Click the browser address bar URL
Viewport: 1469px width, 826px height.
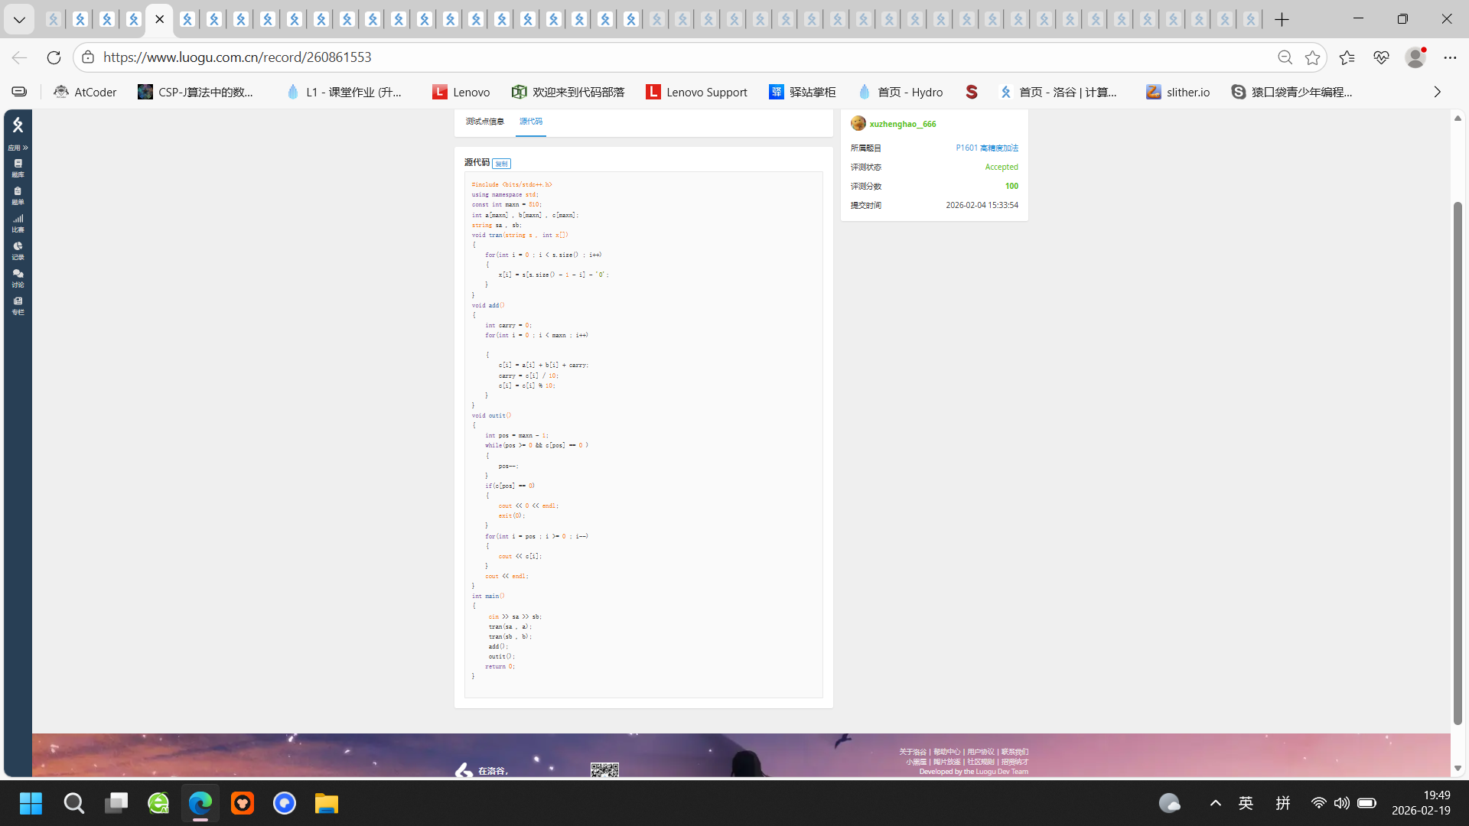237,57
